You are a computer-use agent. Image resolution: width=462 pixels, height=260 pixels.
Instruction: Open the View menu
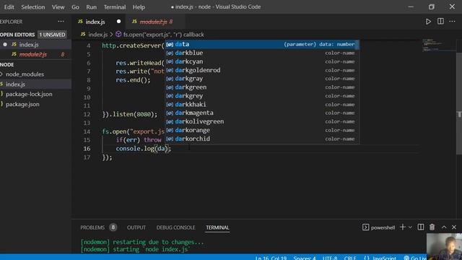58,6
